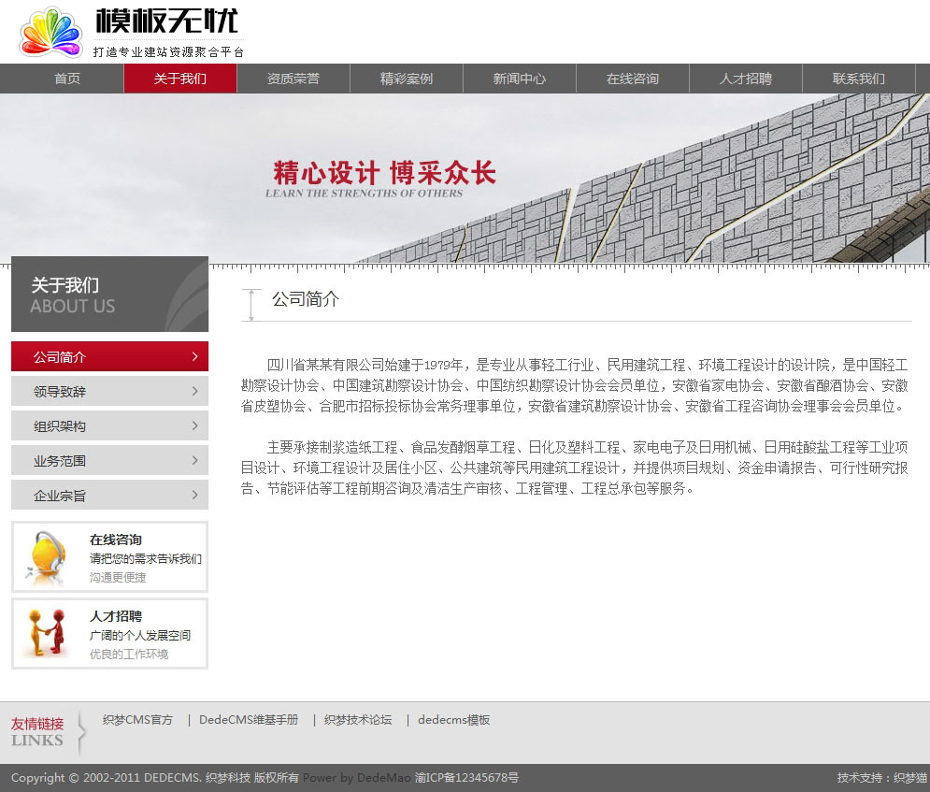930x792 pixels.
Task: Open 联系我们 in the top menu
Action: pos(858,79)
